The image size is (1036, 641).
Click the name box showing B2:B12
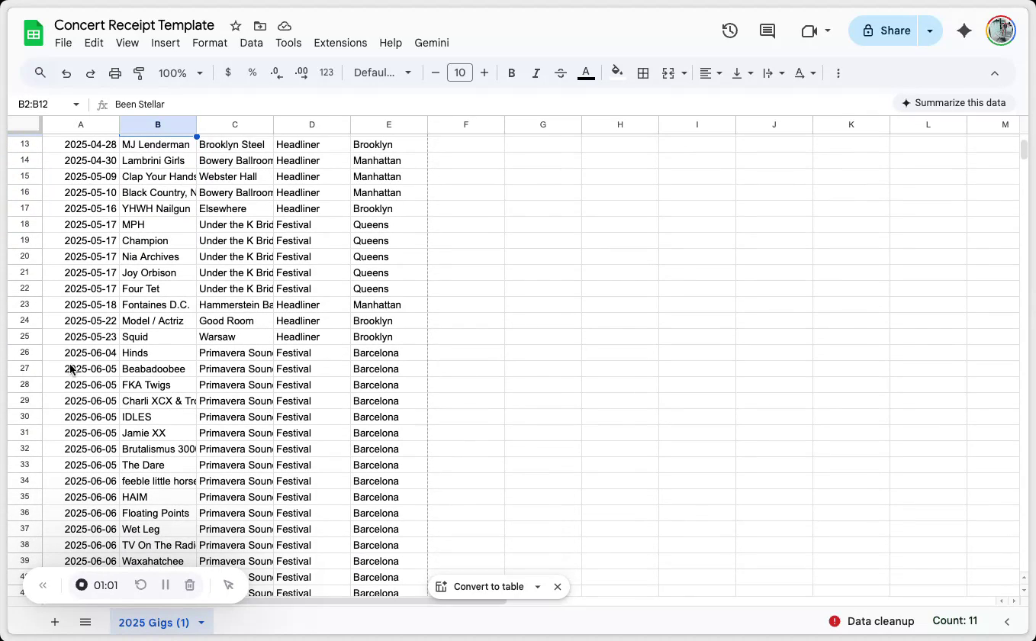tap(47, 104)
